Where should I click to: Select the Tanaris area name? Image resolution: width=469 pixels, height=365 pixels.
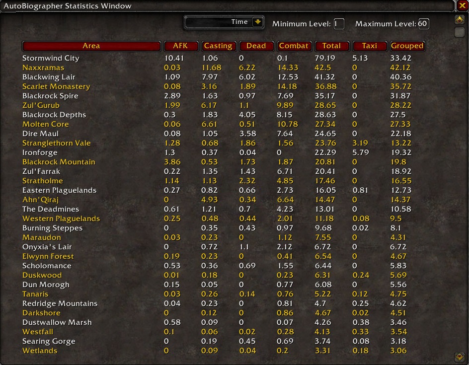[35, 294]
